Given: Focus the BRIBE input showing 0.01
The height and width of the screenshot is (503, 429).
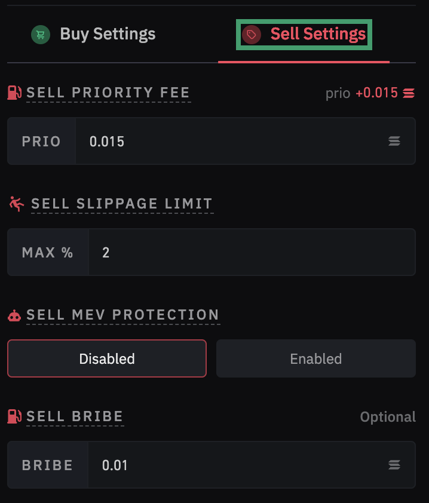Looking at the screenshot, I should click(x=239, y=465).
